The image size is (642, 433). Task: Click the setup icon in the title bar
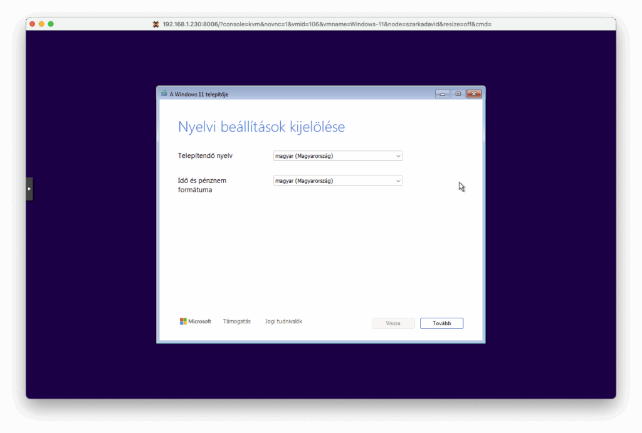pos(164,94)
